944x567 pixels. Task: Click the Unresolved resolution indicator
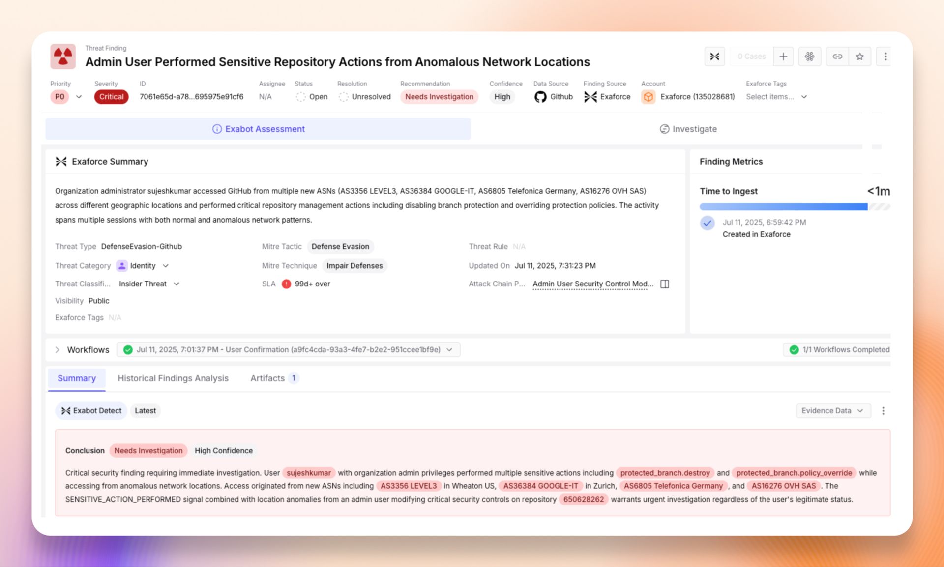(365, 97)
